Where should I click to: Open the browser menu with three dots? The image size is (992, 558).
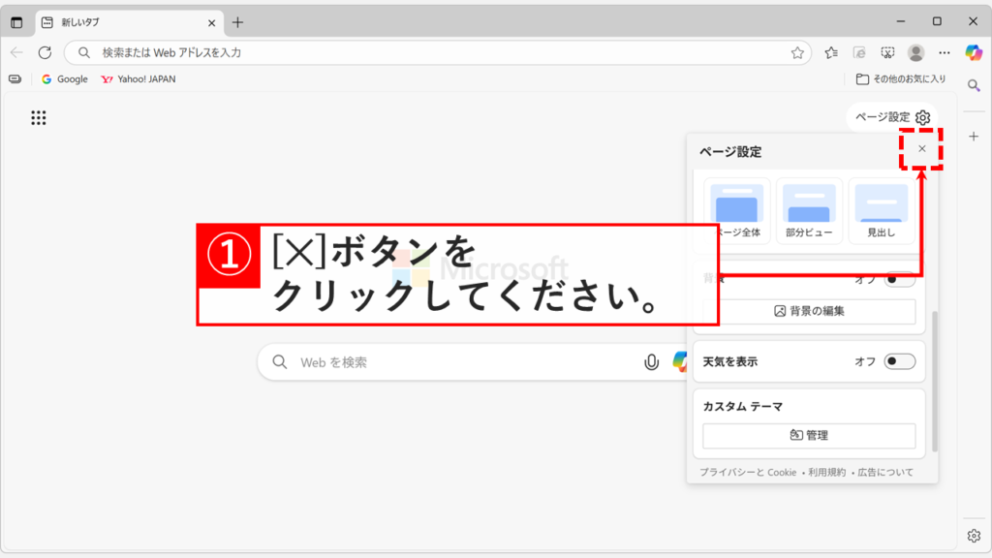point(944,53)
